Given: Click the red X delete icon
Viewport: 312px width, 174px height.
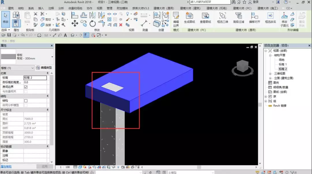Looking at the screenshot, I should click(x=121, y=25).
